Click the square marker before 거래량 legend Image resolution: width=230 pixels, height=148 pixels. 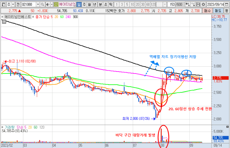(2, 127)
